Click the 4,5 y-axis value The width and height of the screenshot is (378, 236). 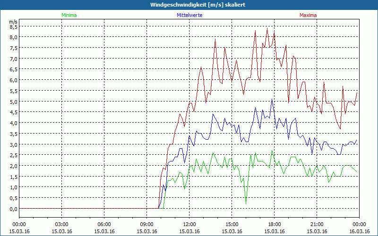click(14, 112)
